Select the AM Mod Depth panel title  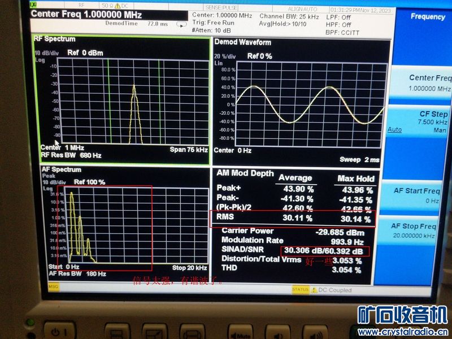(245, 173)
